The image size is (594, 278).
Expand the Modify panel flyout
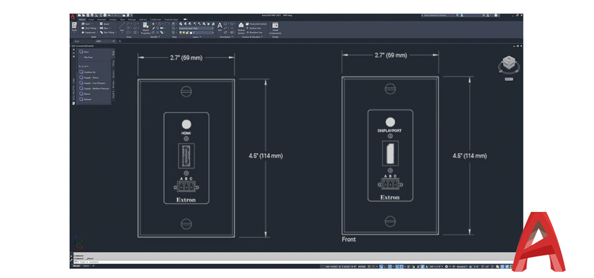[155, 36]
